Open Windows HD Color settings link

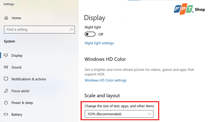click(106, 80)
